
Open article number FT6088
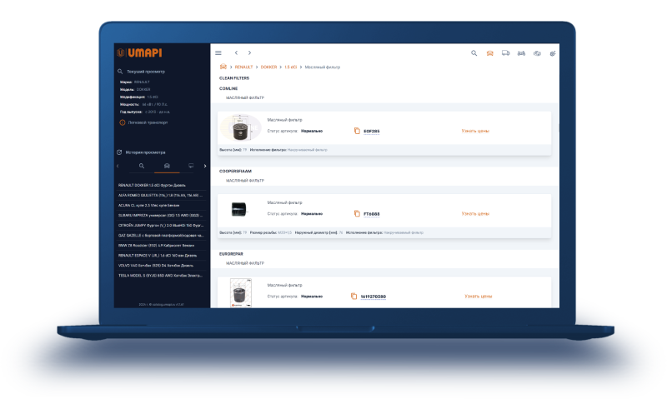click(x=371, y=214)
